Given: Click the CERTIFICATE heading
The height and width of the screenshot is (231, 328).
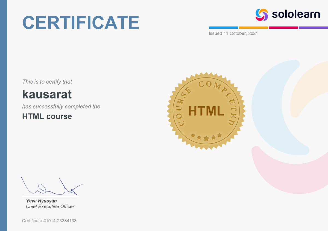Looking at the screenshot, I should click(81, 22).
